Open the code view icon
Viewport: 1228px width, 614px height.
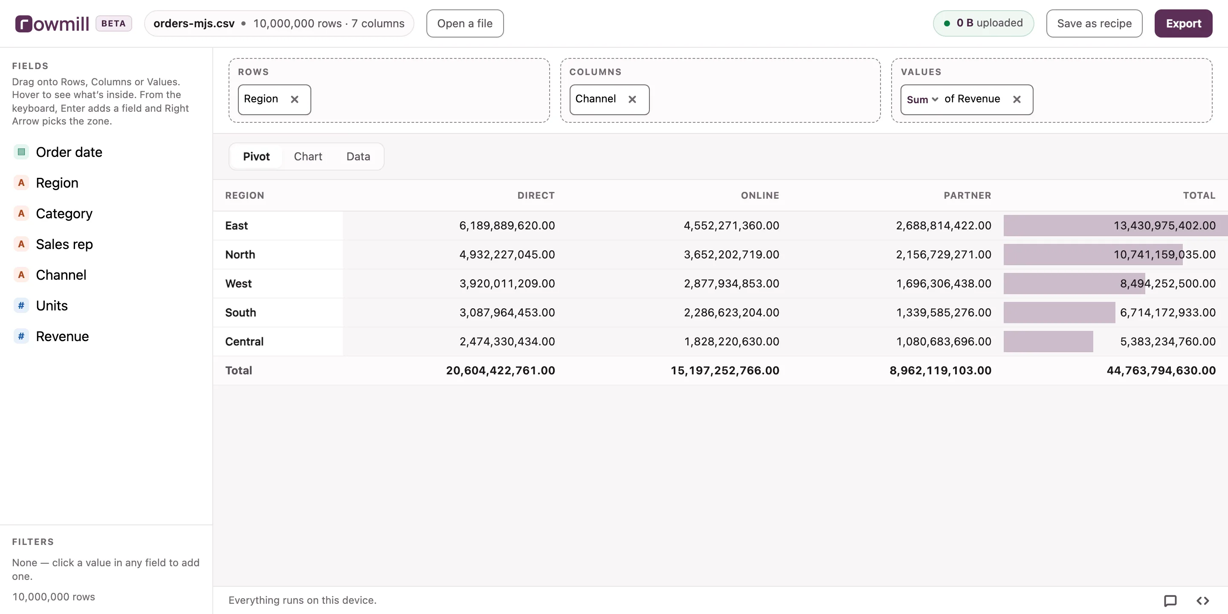tap(1203, 601)
